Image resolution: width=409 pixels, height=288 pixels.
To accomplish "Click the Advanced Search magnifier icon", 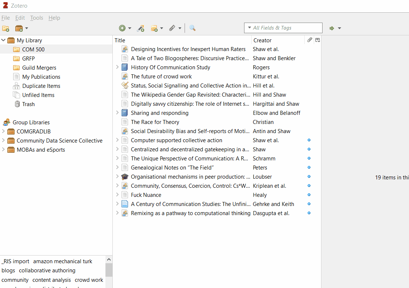I will tap(192, 28).
